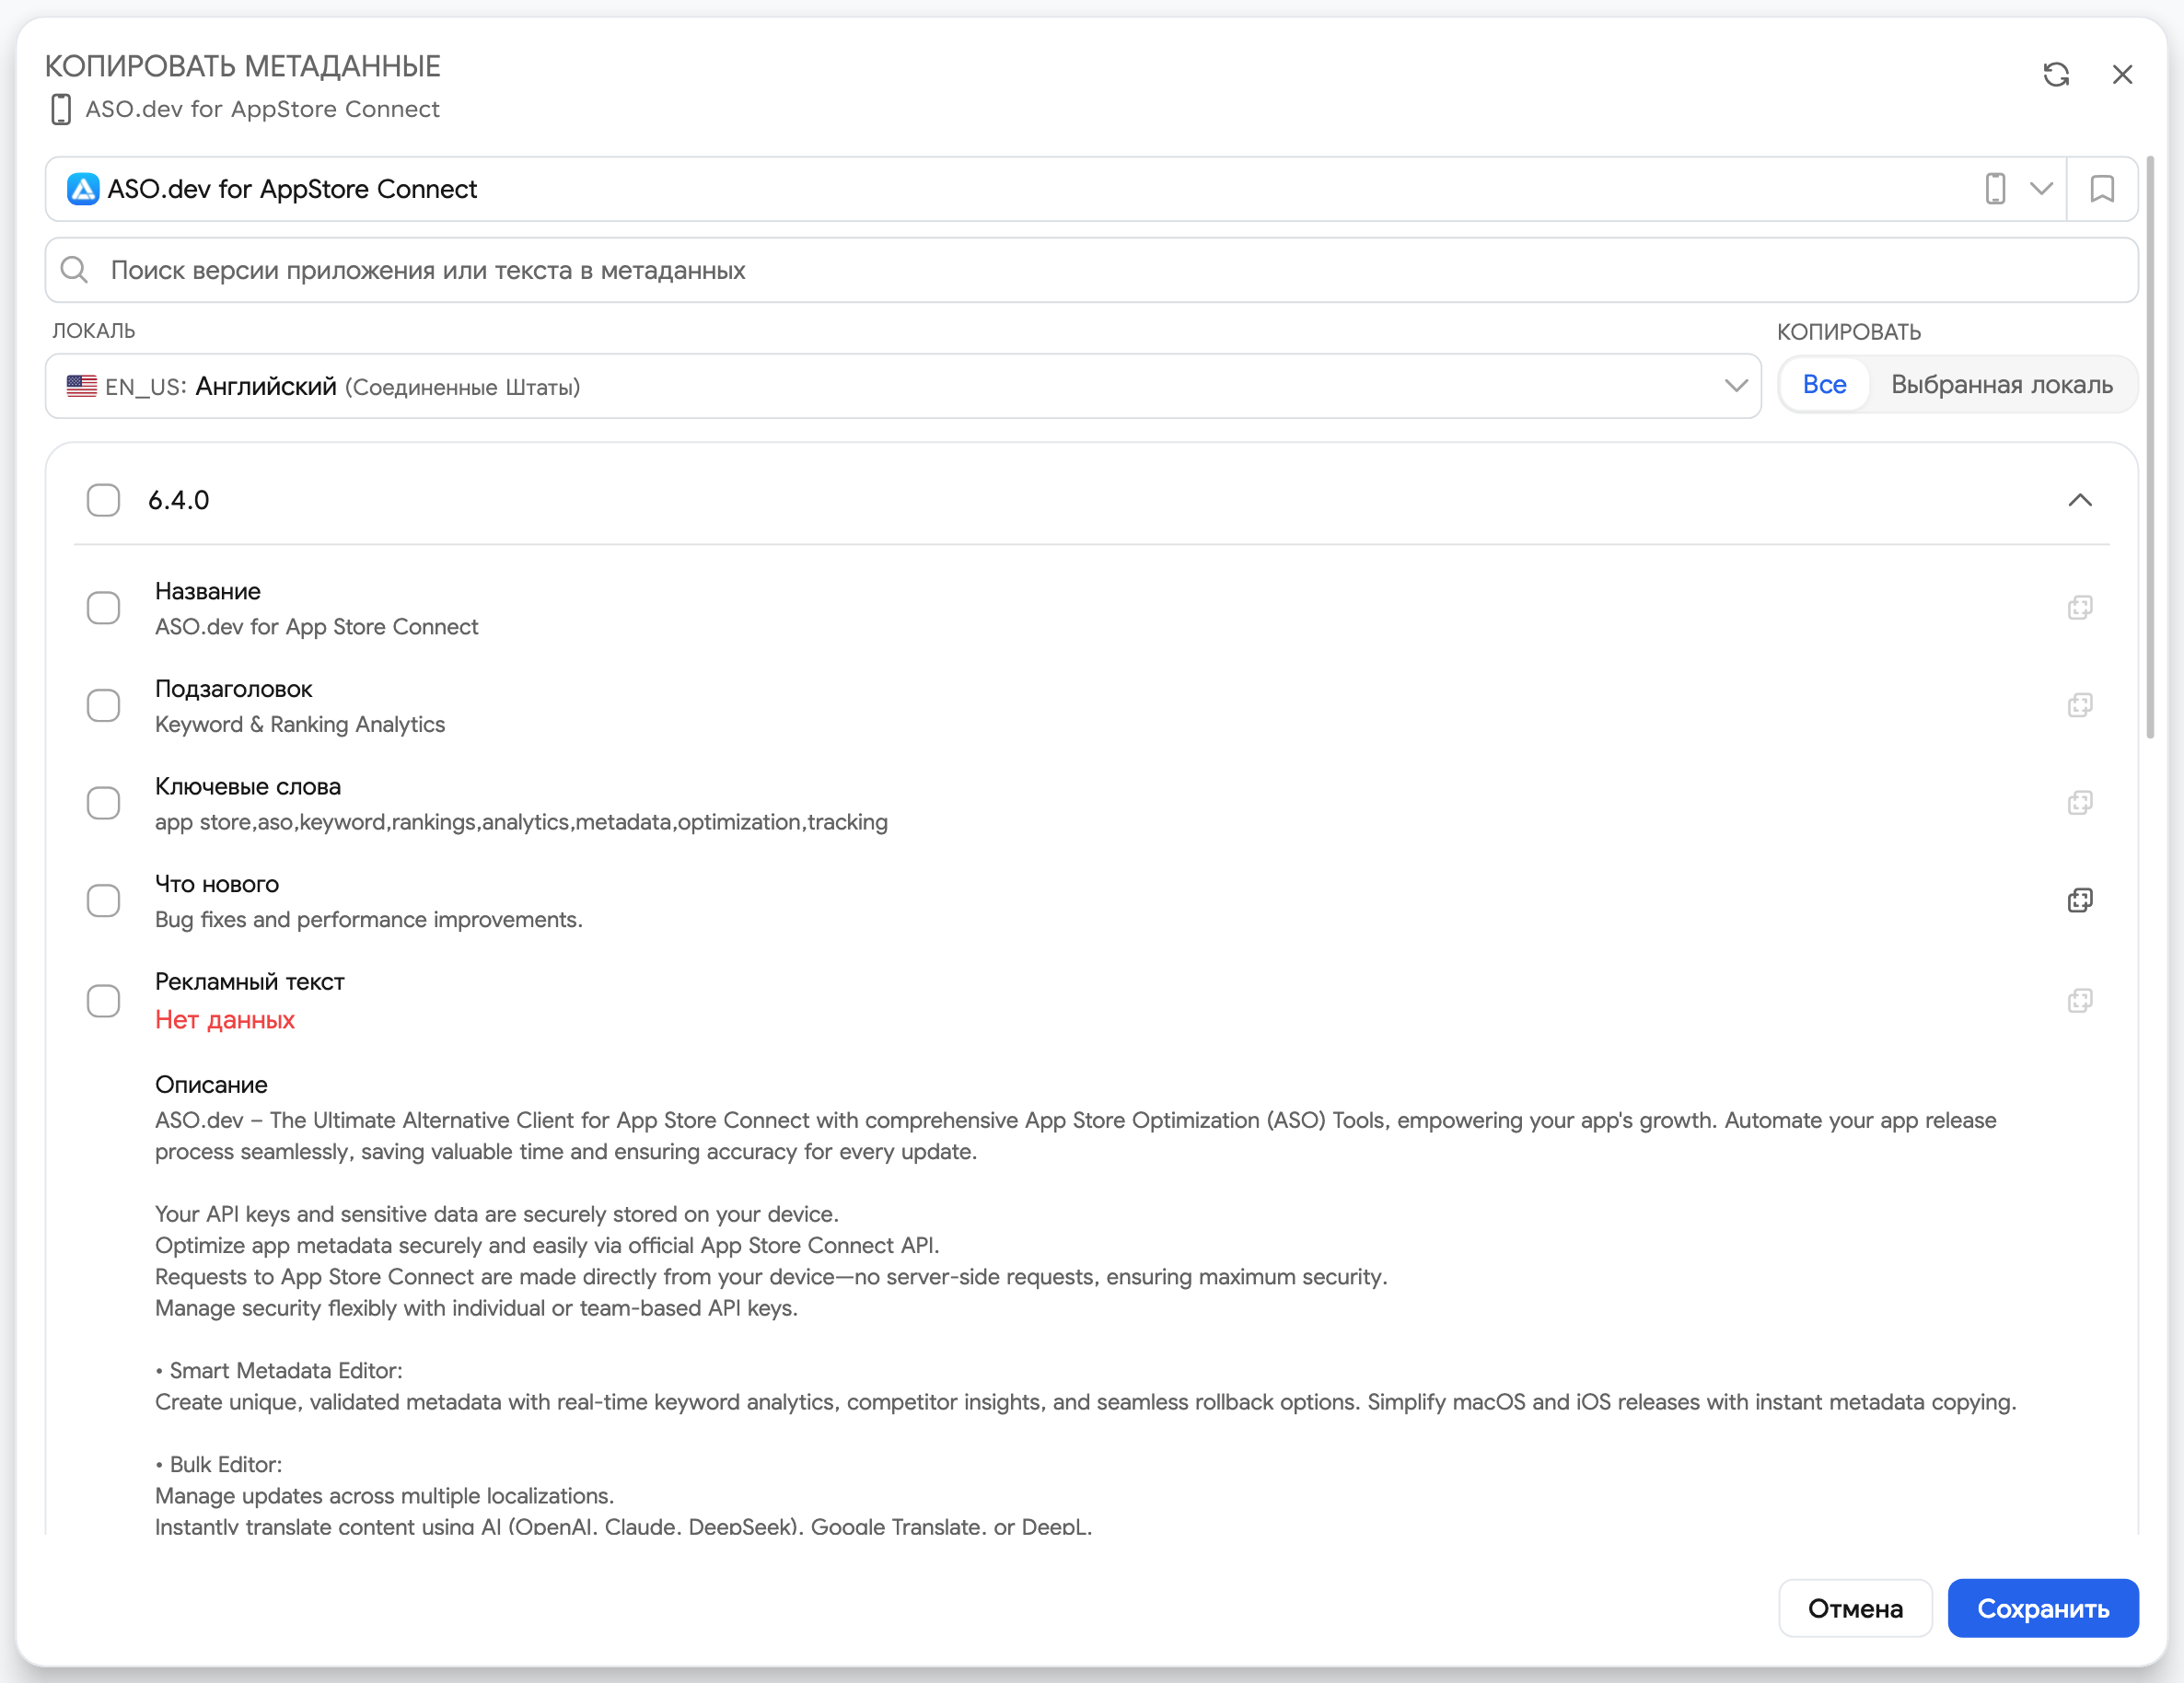
Task: Click the Сохранить button
Action: click(2043, 1608)
